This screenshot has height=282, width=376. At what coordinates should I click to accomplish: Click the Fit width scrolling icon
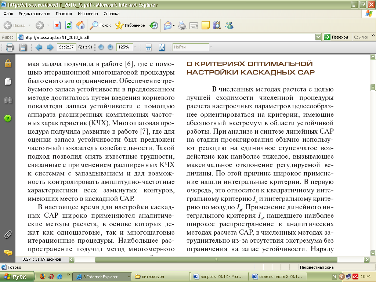pyautogui.click(x=148, y=47)
